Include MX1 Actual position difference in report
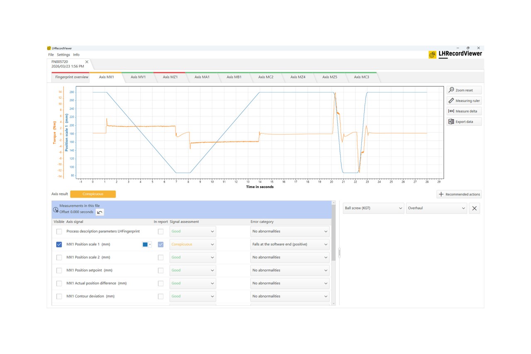The image size is (531, 354). [161, 283]
